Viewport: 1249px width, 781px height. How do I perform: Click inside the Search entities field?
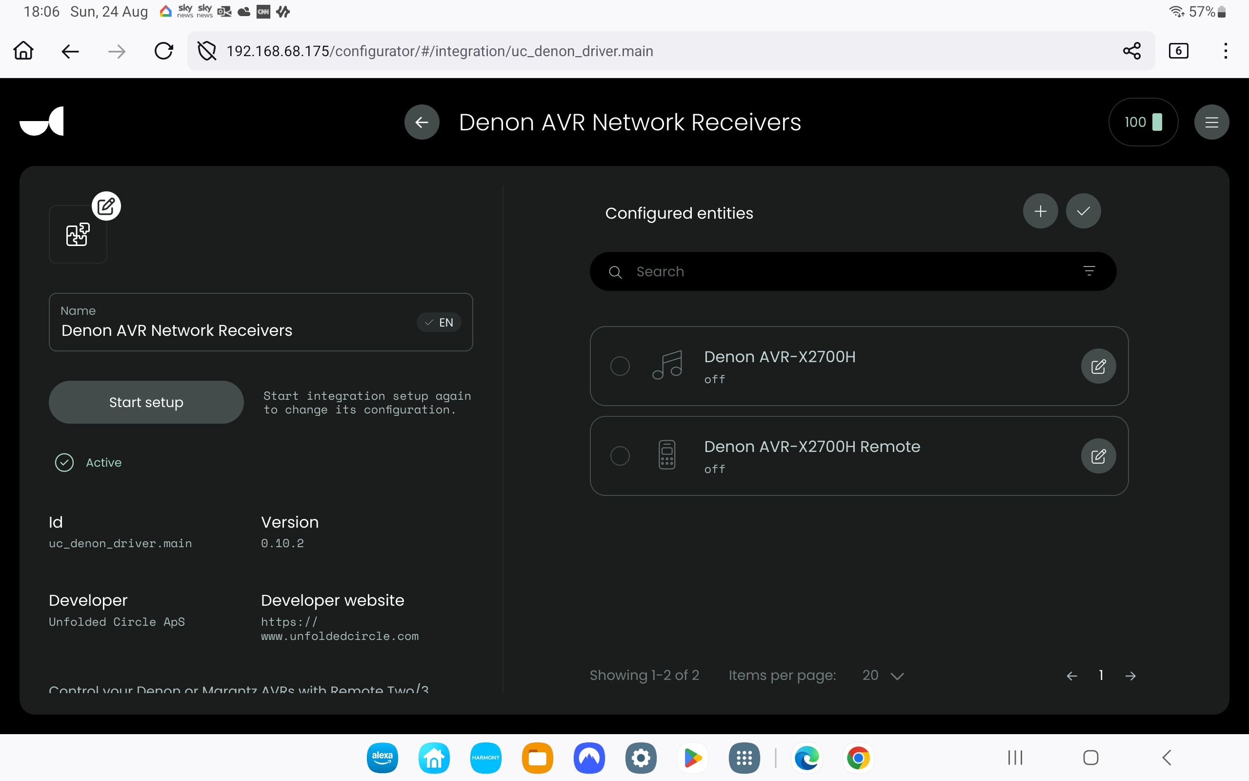pos(826,271)
